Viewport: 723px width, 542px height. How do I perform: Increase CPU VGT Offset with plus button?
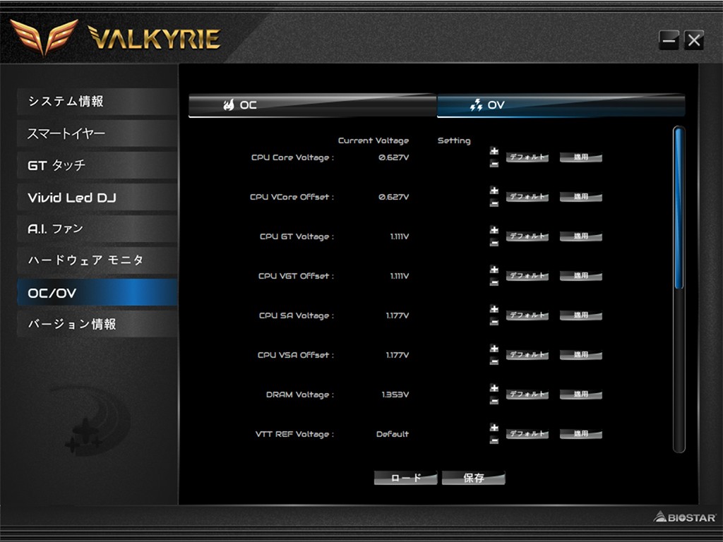tap(494, 270)
